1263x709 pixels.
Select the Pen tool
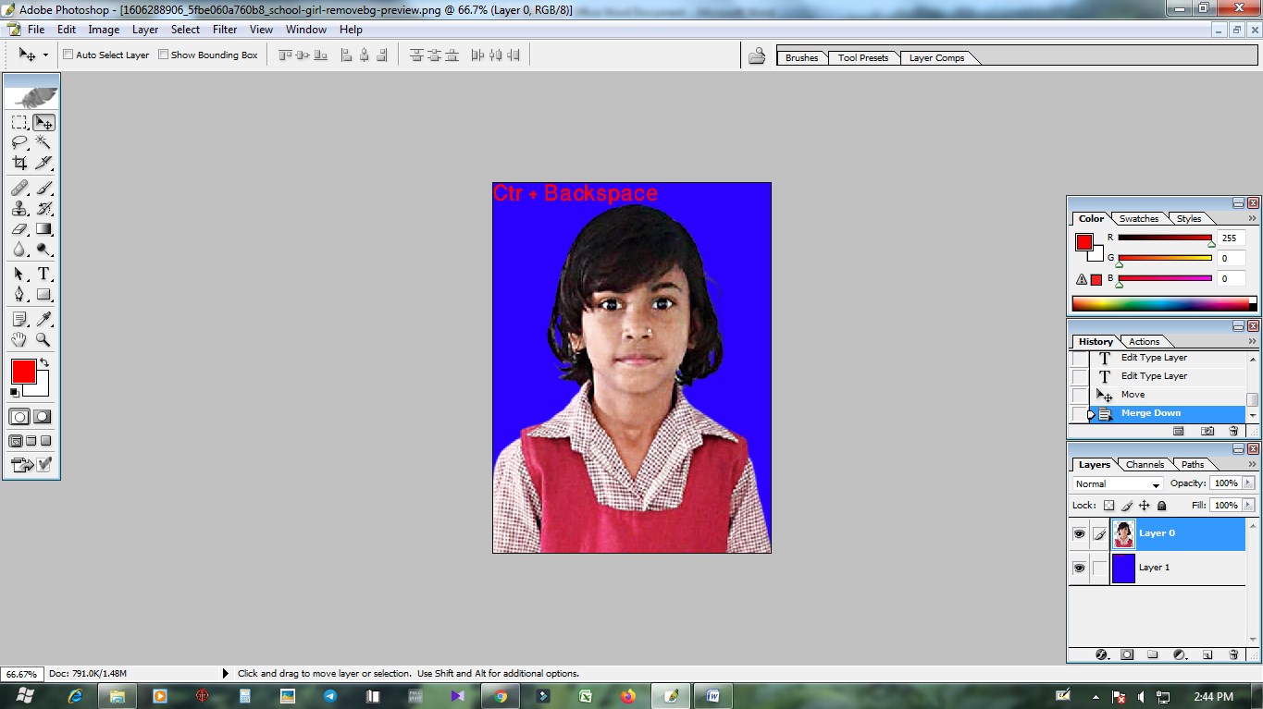coord(19,294)
